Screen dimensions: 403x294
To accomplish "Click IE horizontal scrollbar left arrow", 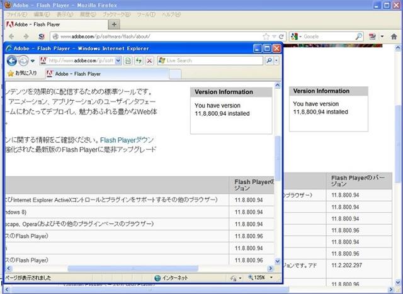I will click(8, 269).
